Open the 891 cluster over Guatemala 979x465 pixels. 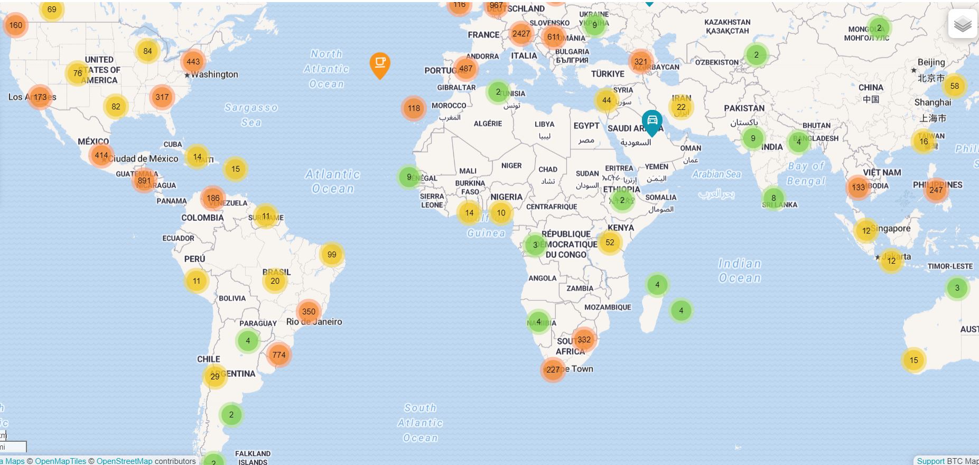144,180
